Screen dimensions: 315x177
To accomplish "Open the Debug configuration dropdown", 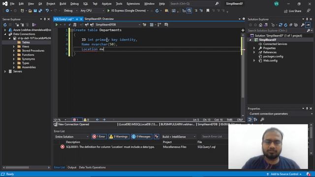I will [71, 11].
